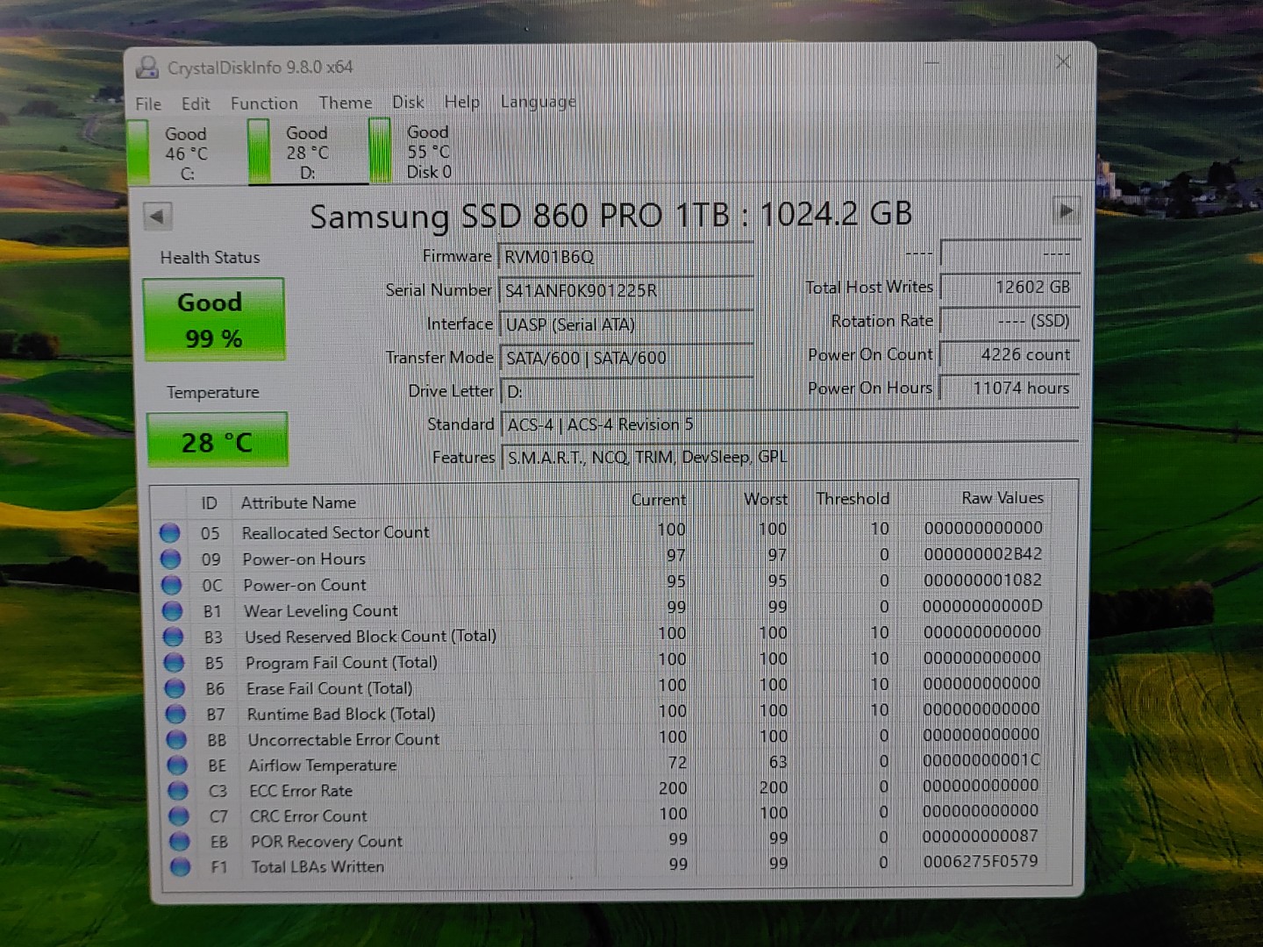Click the Features field S.M.A.R.T., NCQ
Screen dimensions: 1263x947
pyautogui.click(x=789, y=457)
